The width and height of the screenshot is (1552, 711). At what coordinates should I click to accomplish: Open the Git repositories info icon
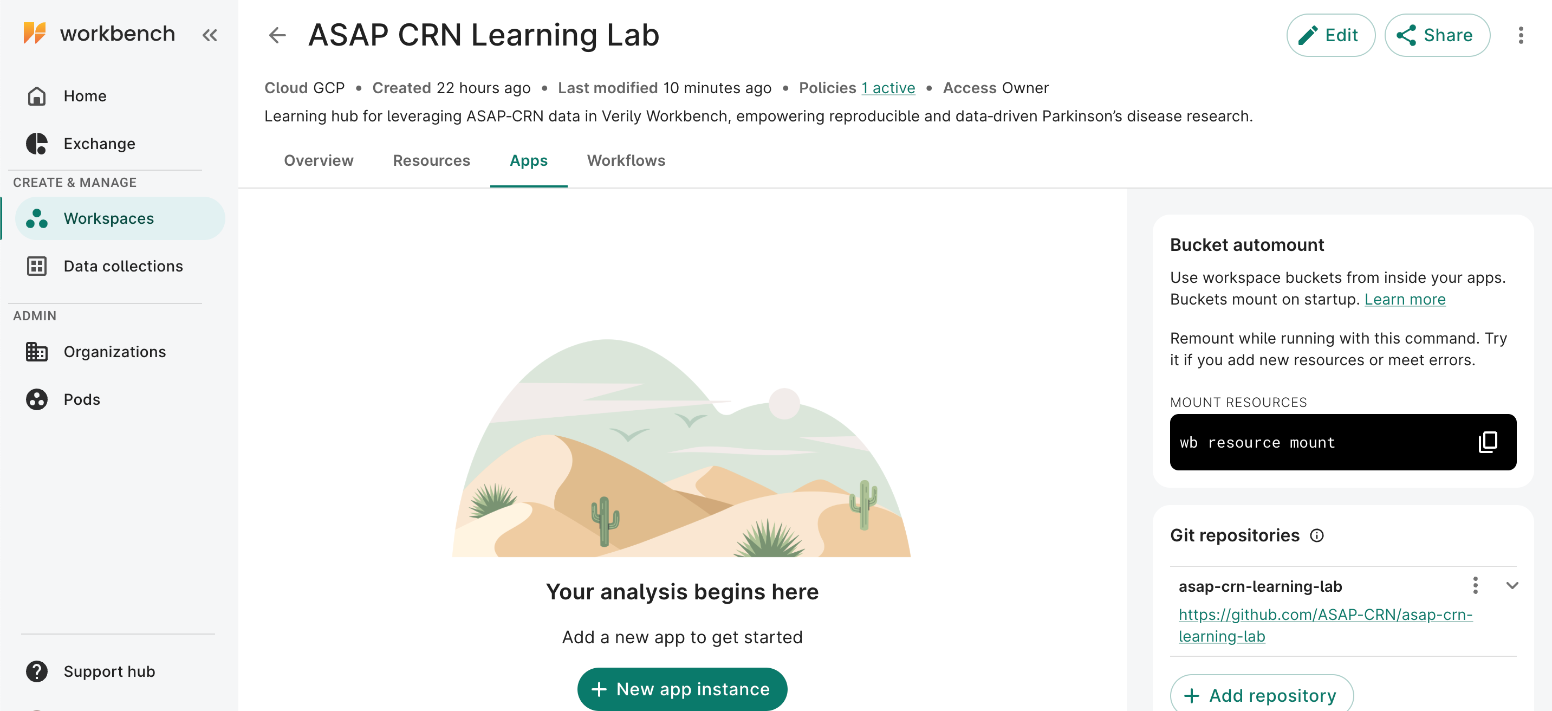click(1317, 535)
